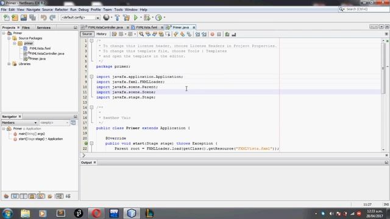Image resolution: width=390 pixels, height=219 pixels.
Task: Click the Shift Line Left editor icon
Action: (x=197, y=34)
